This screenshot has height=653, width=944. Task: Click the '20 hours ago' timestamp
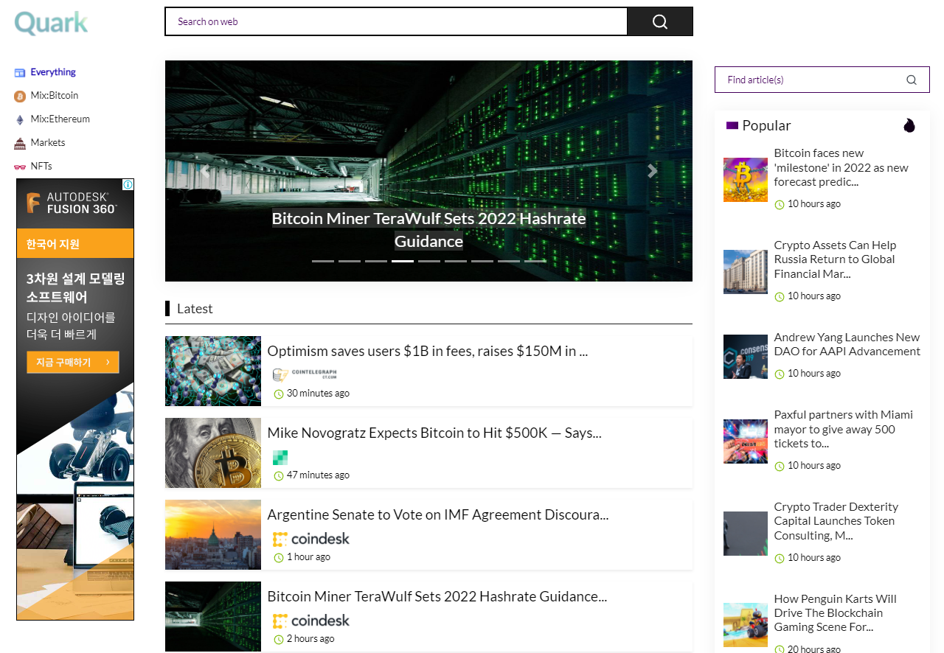click(x=814, y=649)
